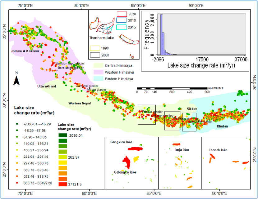Select the Kilometers scale bar label
258x199 pixels.
tap(215, 88)
